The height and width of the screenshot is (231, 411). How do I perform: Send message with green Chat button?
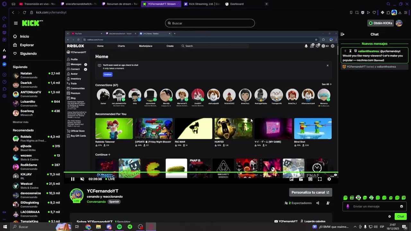tap(400, 217)
